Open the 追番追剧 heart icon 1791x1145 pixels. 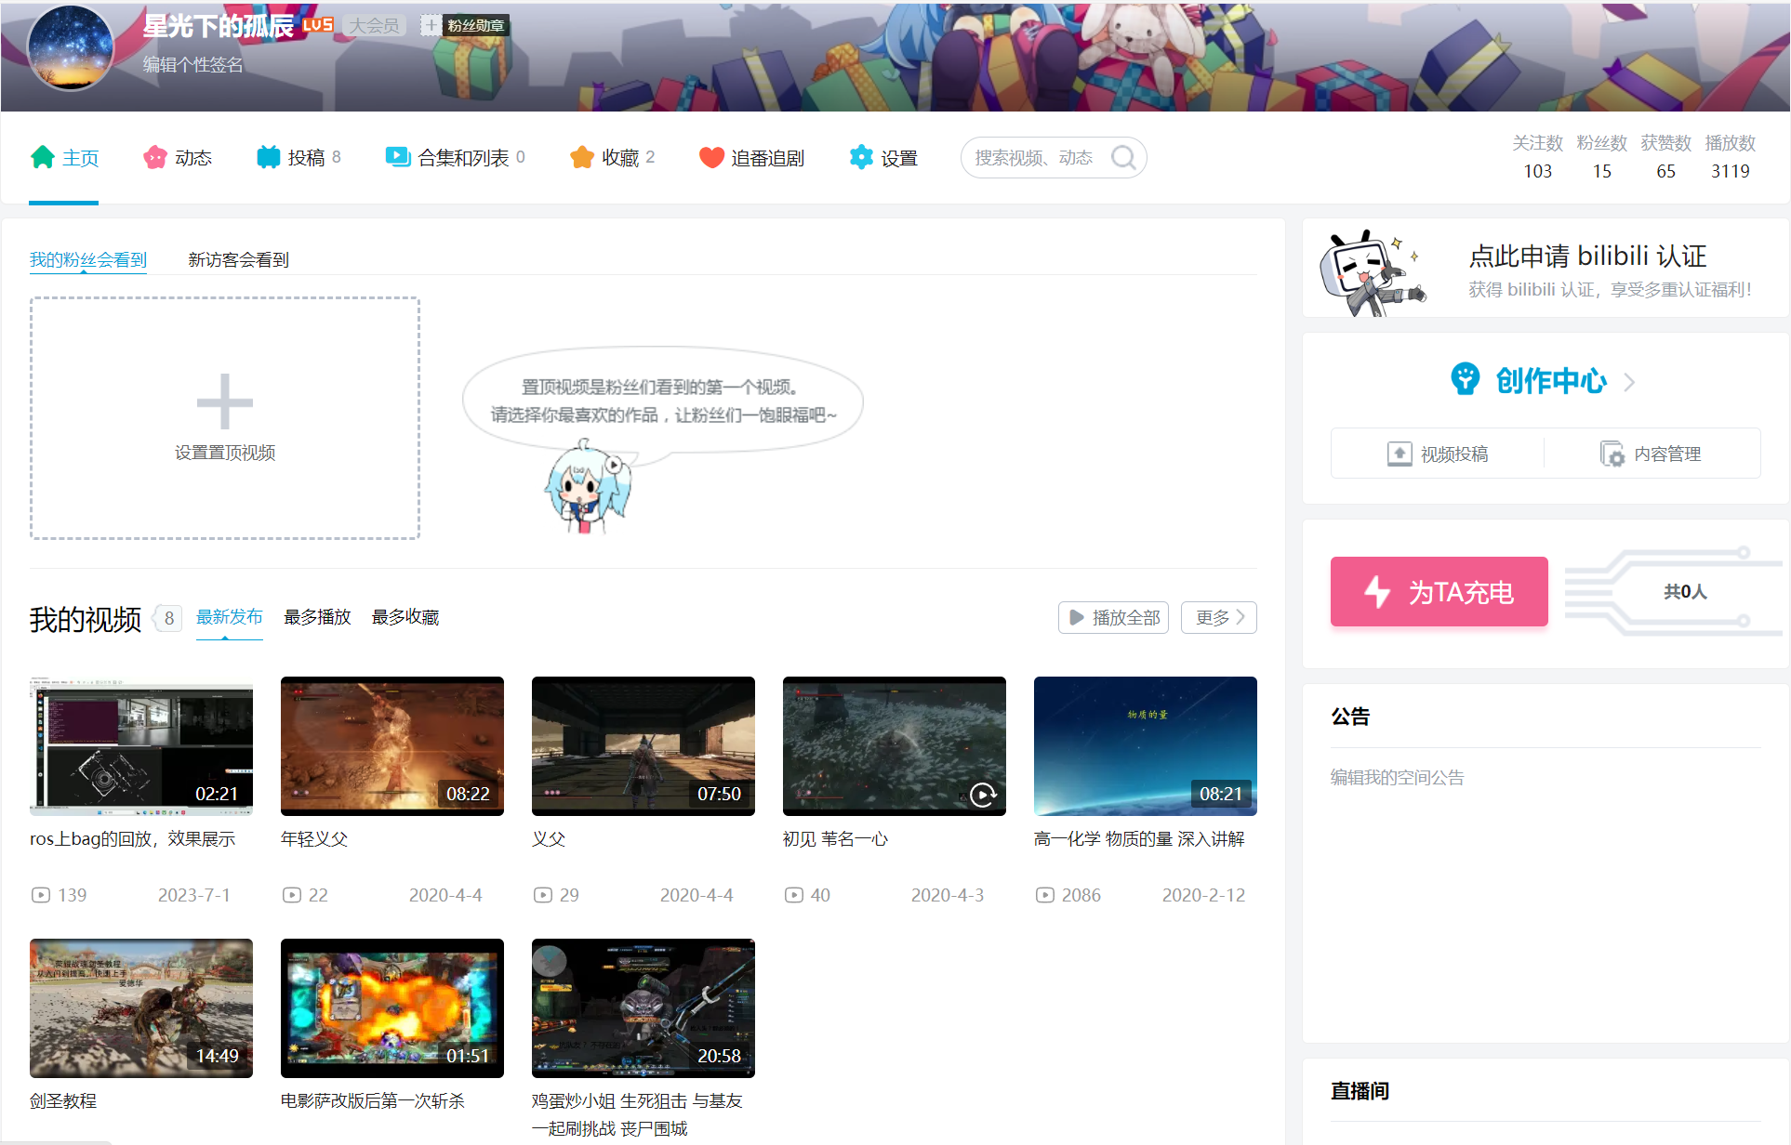pos(711,157)
